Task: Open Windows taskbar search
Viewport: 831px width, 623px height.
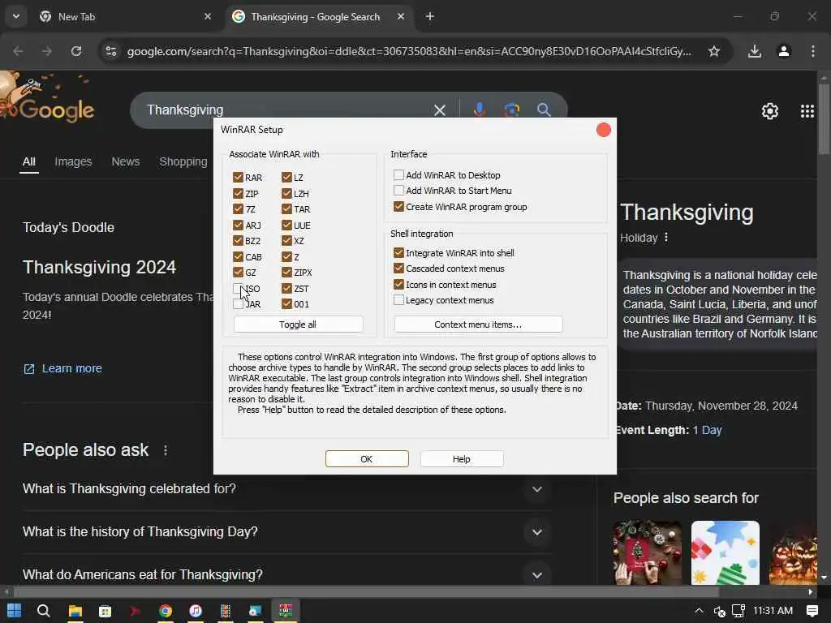Action: tap(44, 611)
